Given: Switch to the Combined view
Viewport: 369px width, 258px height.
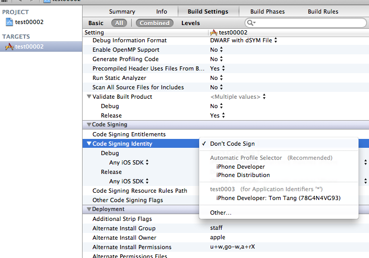Looking at the screenshot, I should pos(155,23).
